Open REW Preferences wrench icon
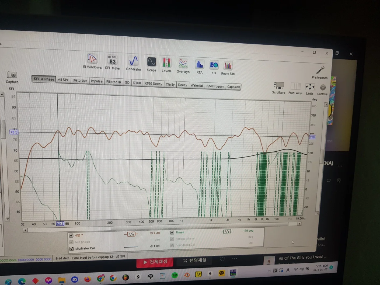Image resolution: width=380 pixels, height=285 pixels. click(320, 72)
